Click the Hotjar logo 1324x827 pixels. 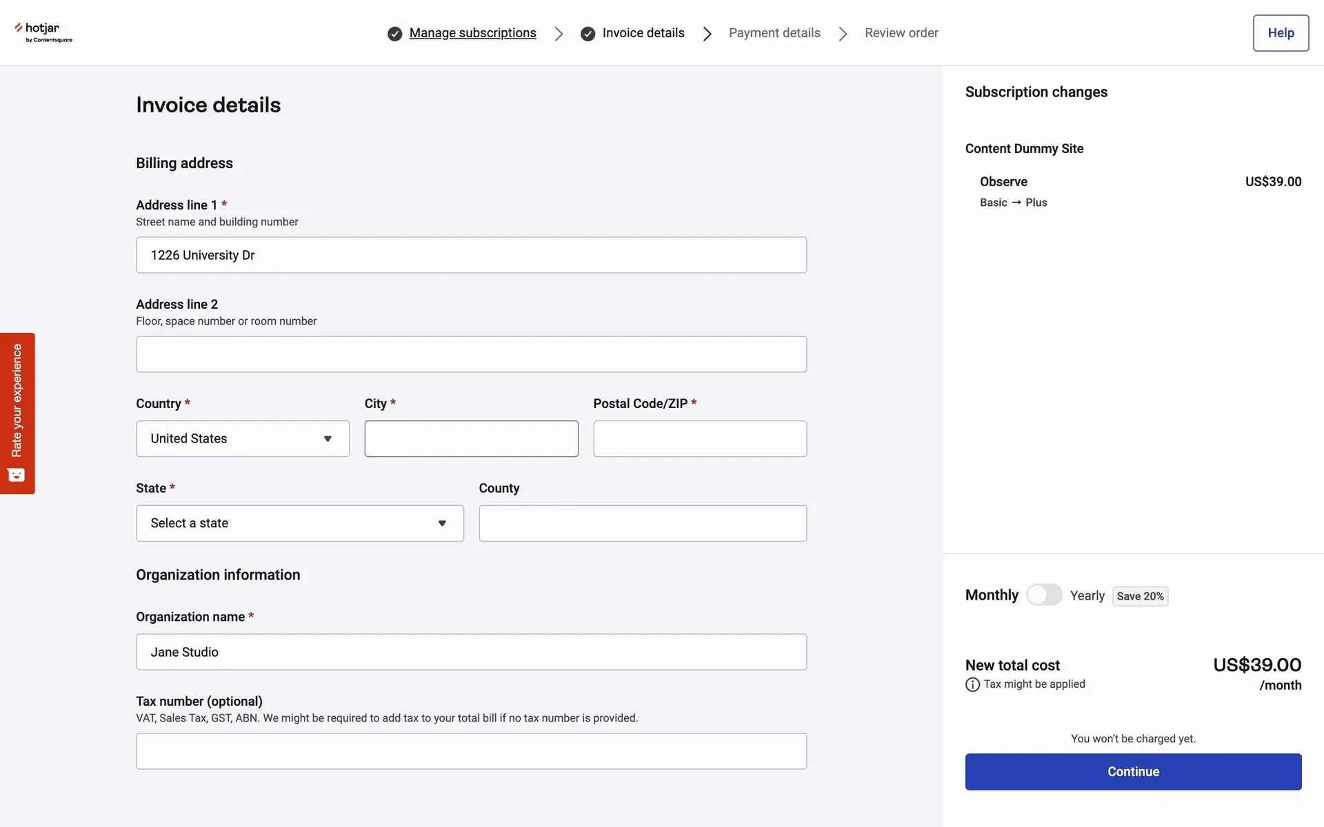(x=43, y=32)
